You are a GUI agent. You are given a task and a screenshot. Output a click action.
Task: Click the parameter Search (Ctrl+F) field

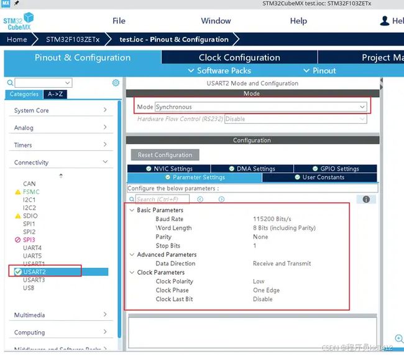[162, 199]
